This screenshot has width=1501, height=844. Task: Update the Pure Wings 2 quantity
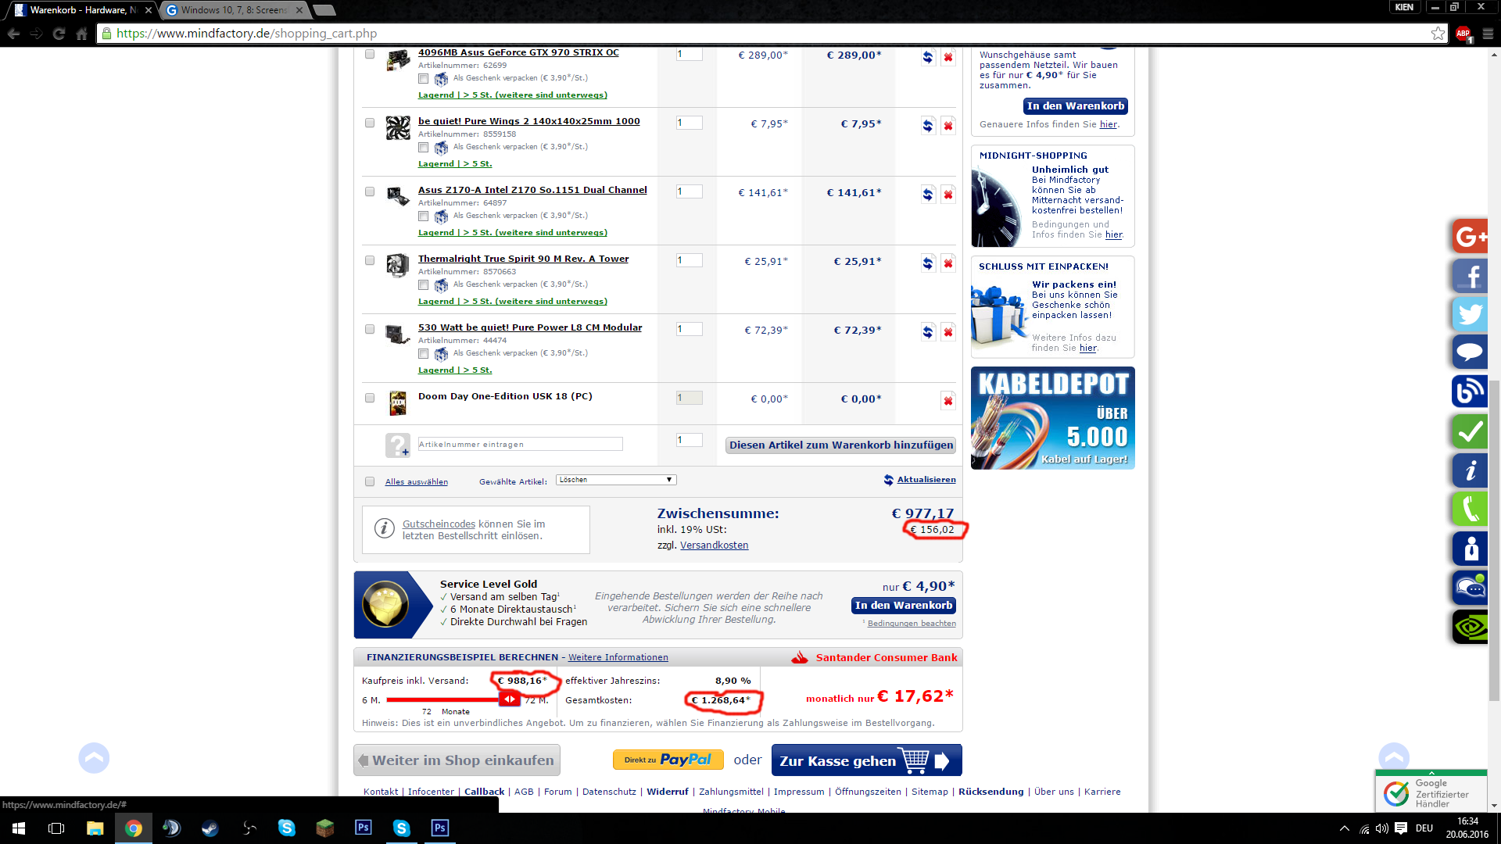(x=927, y=126)
